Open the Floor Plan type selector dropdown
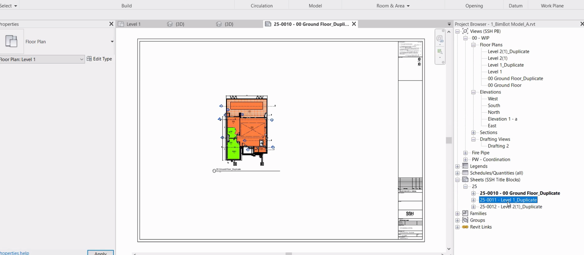The image size is (584, 255). click(x=112, y=42)
